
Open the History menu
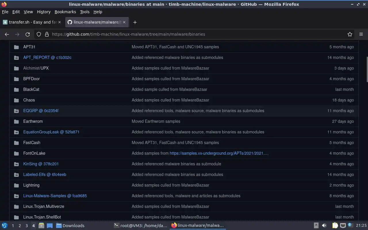pos(44,12)
